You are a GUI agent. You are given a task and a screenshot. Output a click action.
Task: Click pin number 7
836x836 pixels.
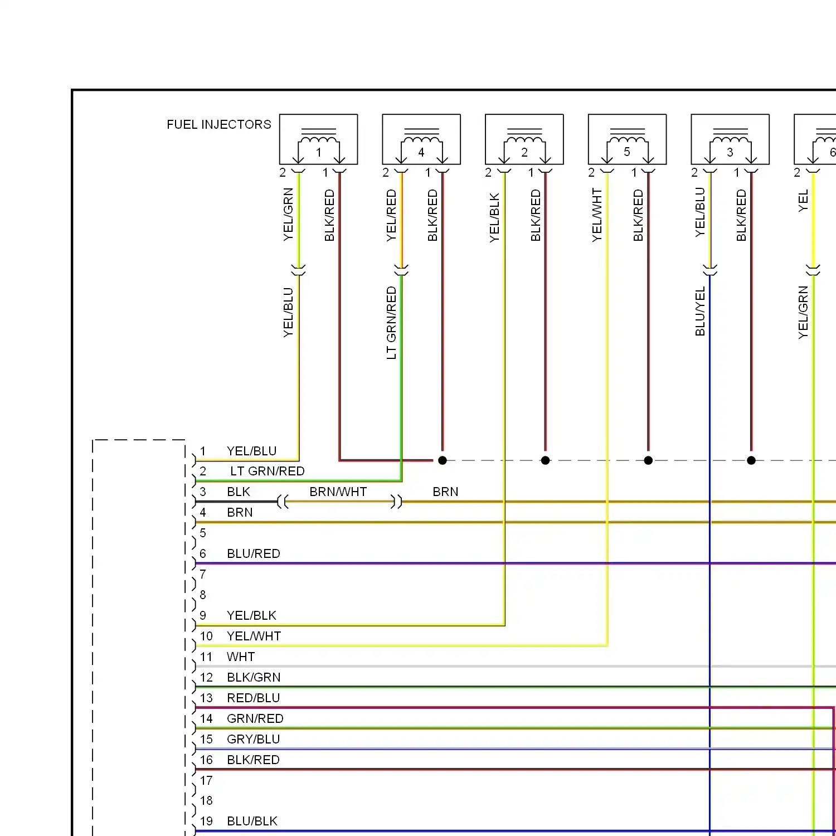[x=203, y=575]
